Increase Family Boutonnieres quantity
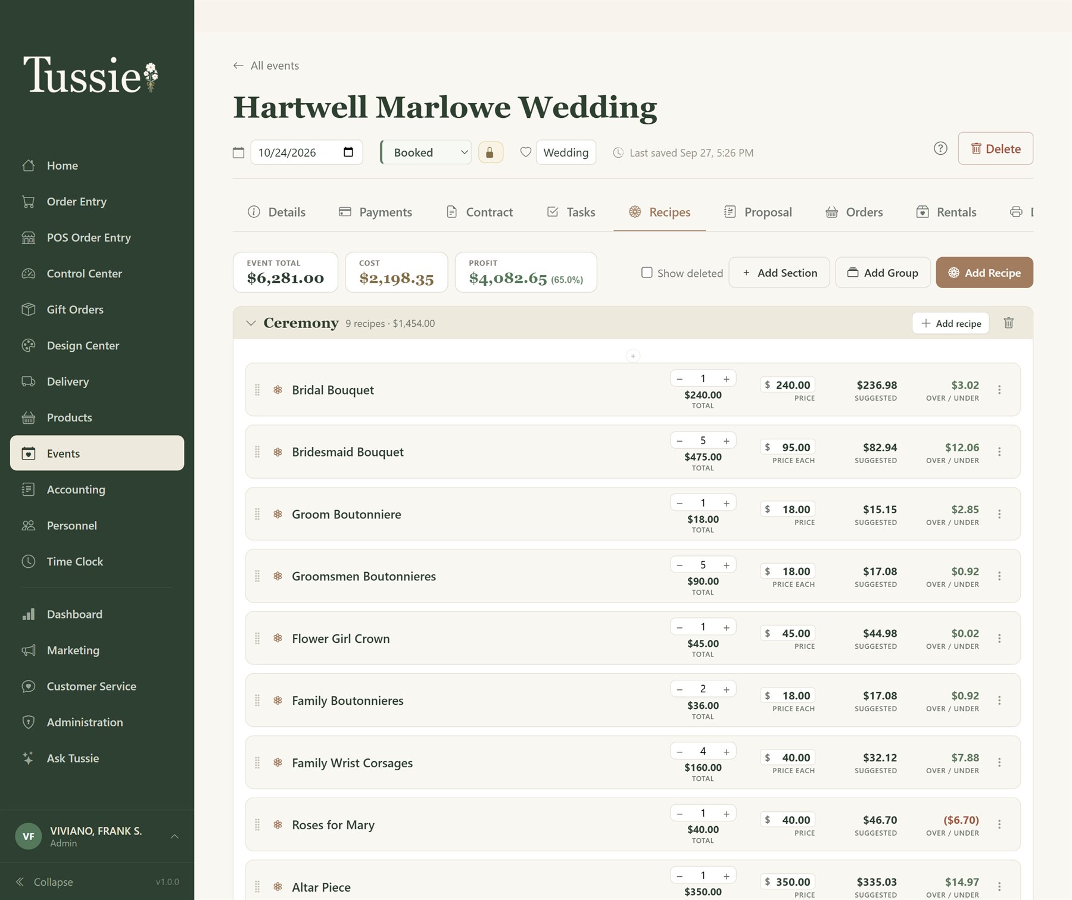 [x=727, y=689]
